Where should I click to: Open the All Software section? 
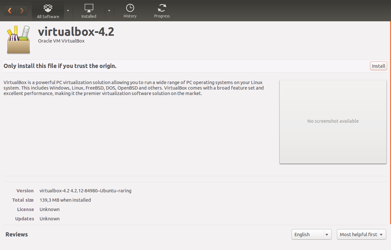48,11
